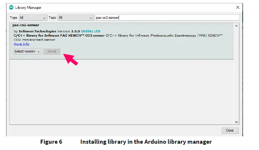Screen dimensions: 259x150
Task: Click the CO2 miniaturized sensor description line
Action: pos(34,40)
